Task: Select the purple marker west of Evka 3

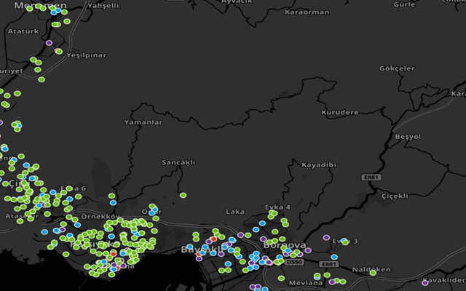Action: coord(326,237)
